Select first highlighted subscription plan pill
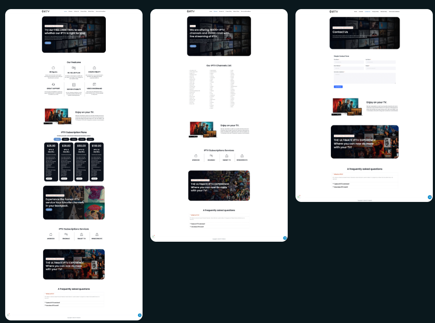Screen dimensions: 435x323 57,139
